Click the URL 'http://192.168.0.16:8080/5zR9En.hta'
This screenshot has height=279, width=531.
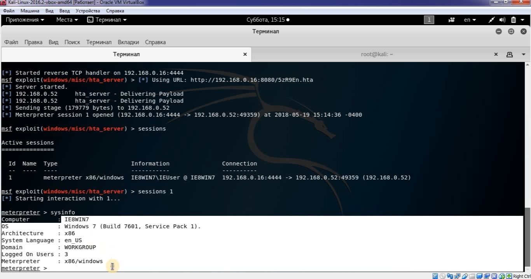[x=252, y=80]
